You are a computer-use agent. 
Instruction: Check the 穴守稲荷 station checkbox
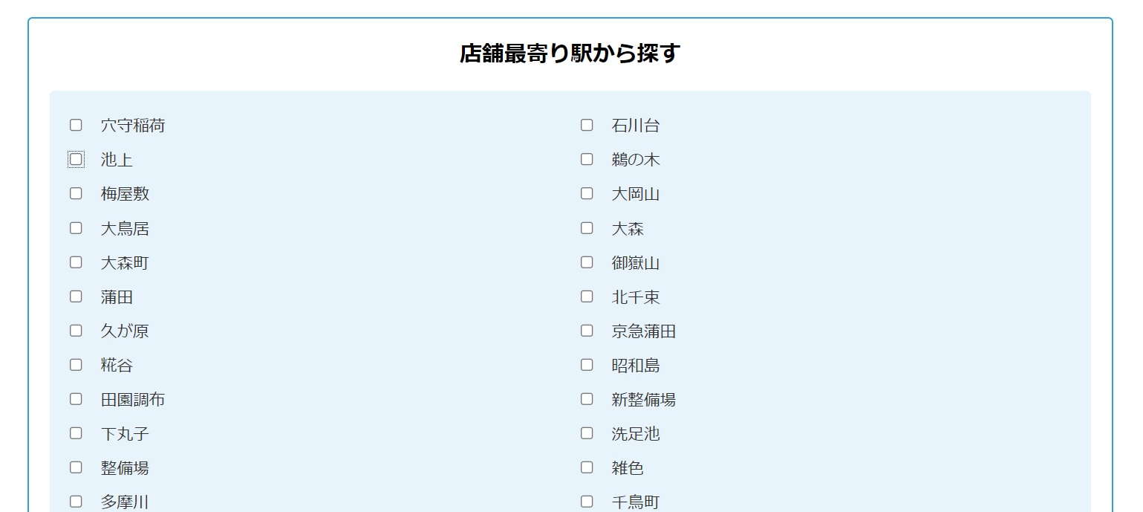coord(76,125)
